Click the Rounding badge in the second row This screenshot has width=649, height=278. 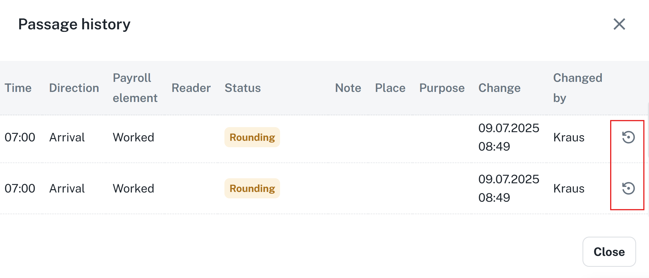point(252,188)
